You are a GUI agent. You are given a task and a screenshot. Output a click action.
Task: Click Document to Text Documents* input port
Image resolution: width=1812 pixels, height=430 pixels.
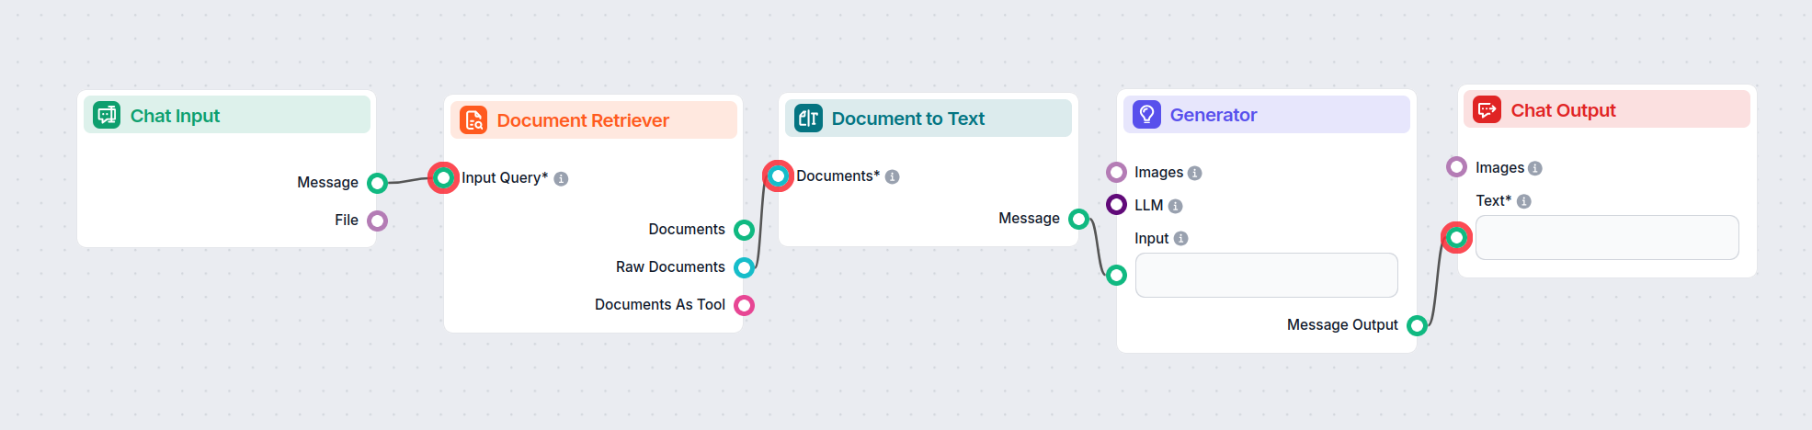point(778,175)
